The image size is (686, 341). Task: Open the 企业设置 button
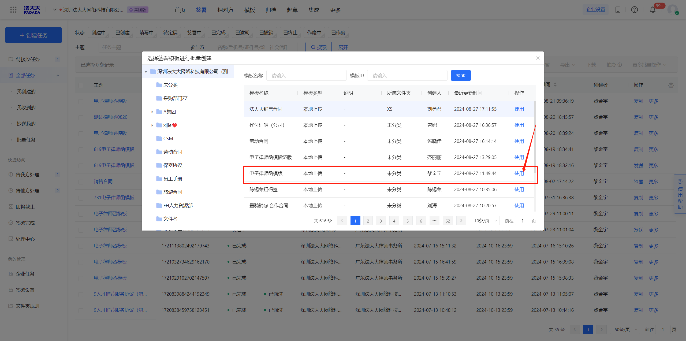pos(595,10)
